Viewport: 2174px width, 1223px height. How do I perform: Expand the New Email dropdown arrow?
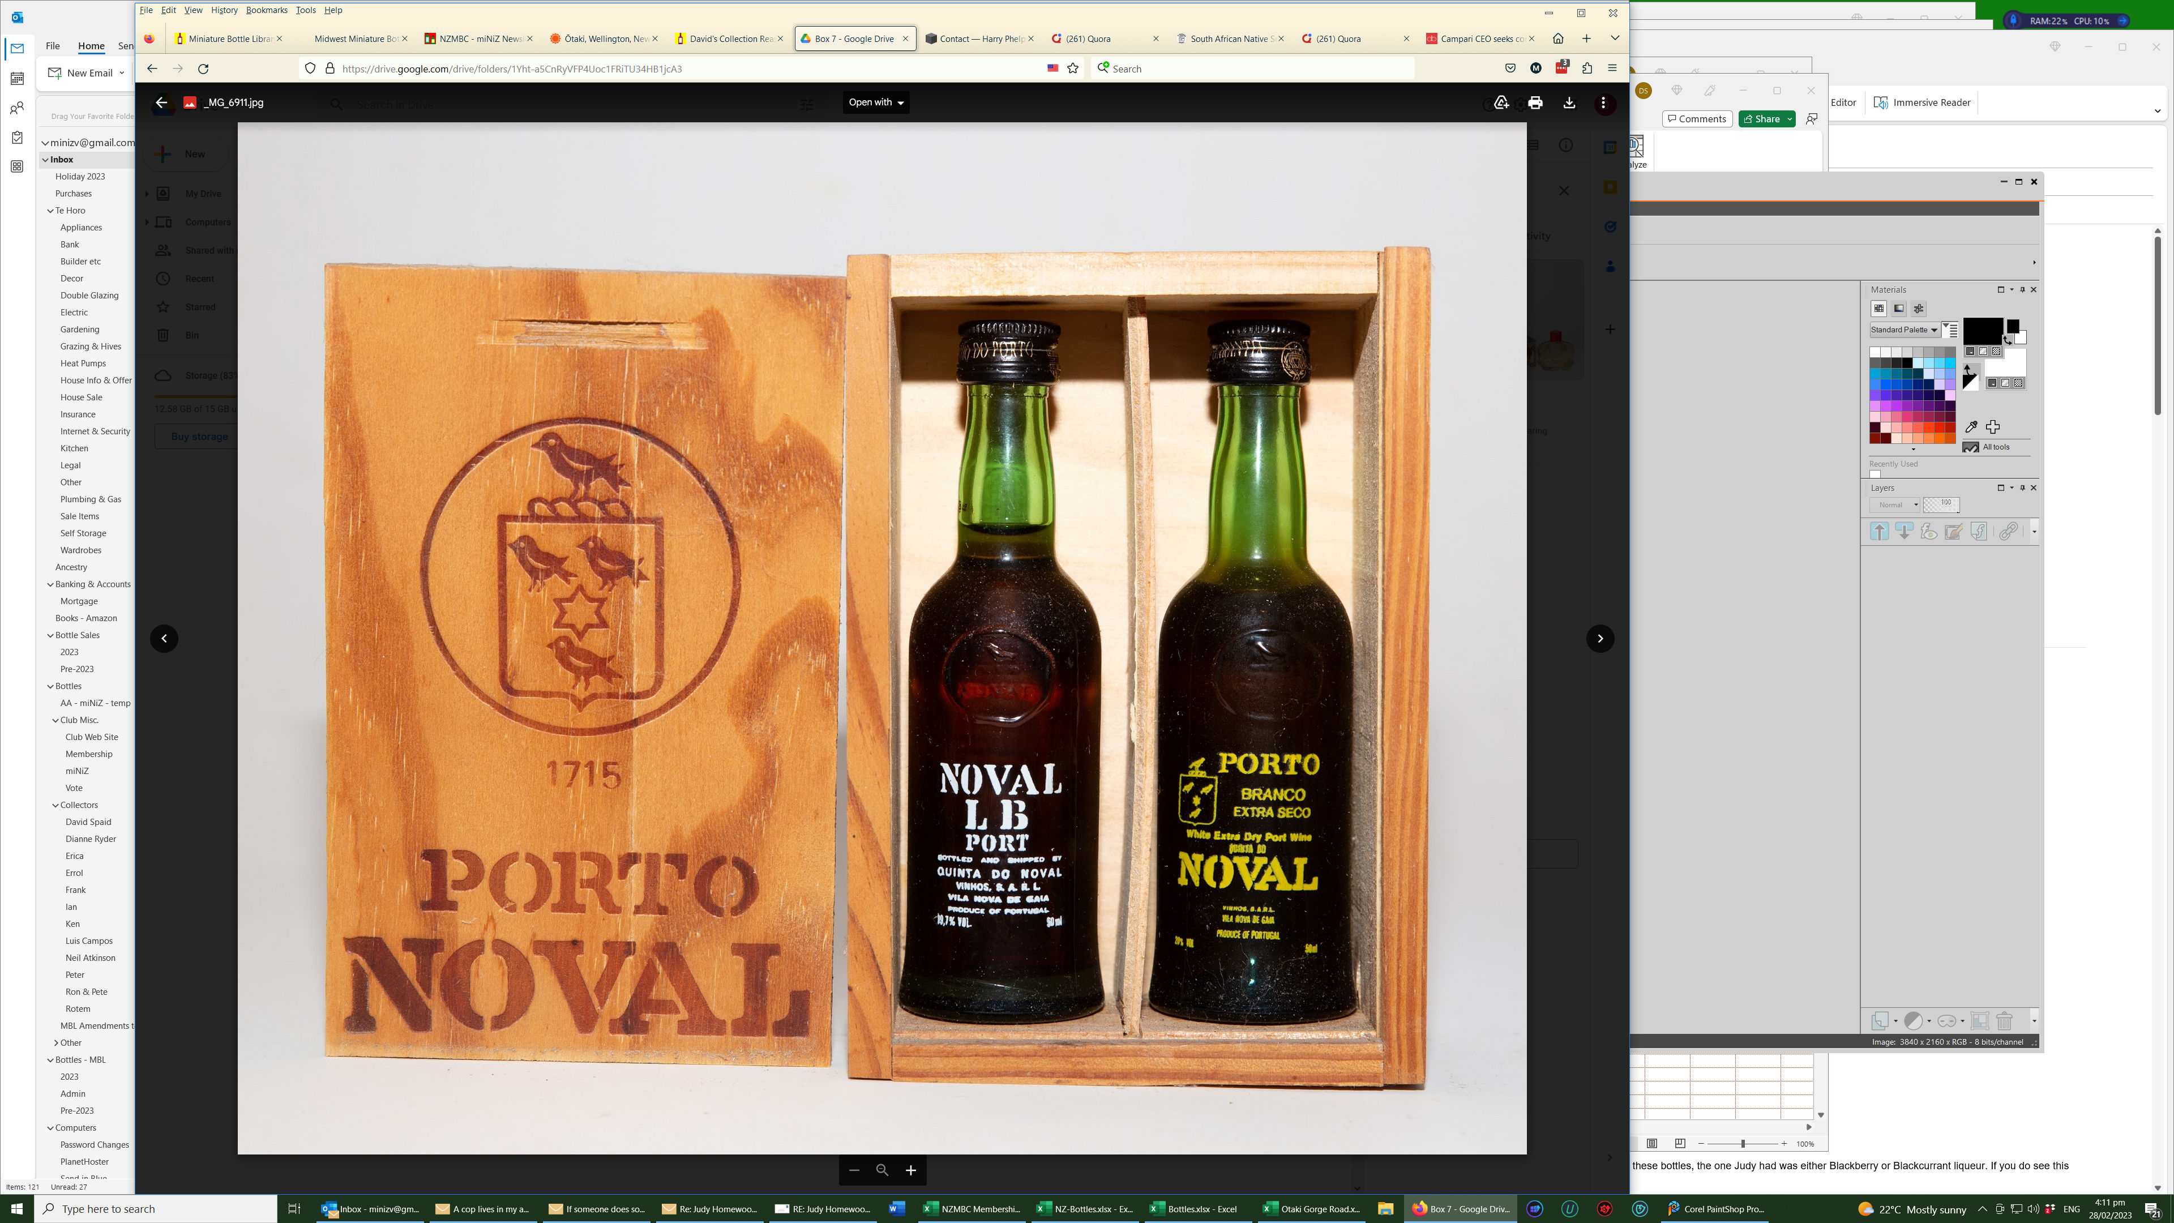[x=122, y=72]
